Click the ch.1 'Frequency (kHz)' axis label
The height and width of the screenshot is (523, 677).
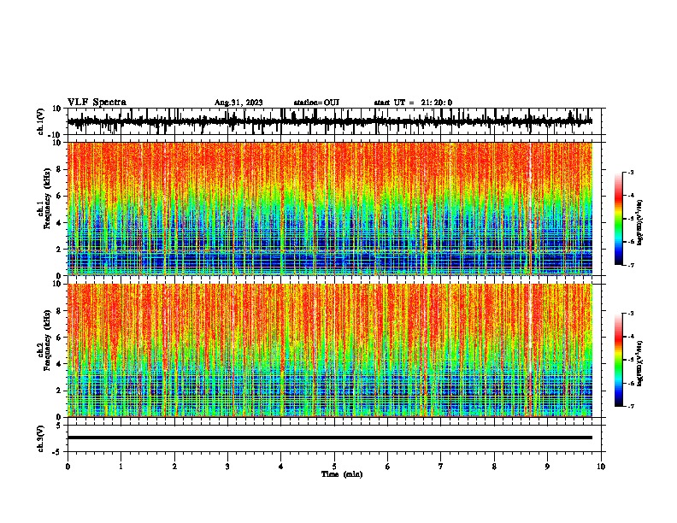[47, 198]
